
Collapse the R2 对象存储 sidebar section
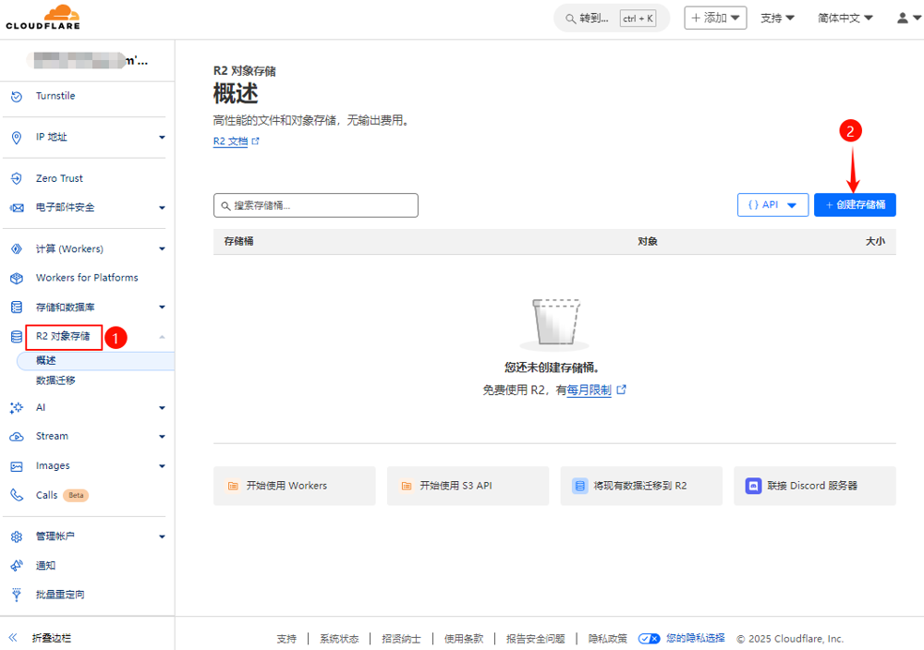coord(162,337)
